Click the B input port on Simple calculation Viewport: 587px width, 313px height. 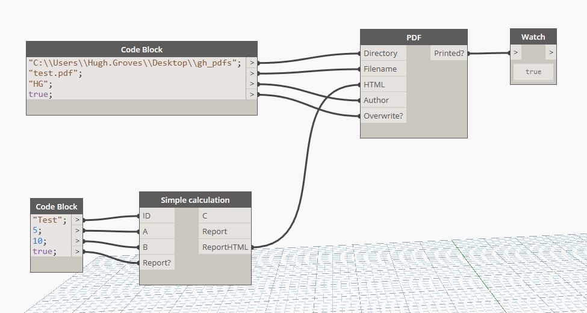[x=157, y=247]
